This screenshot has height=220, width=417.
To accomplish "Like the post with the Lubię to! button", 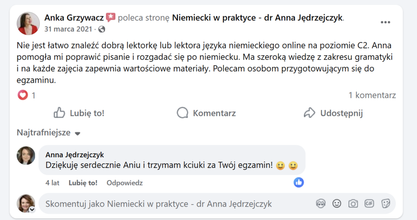I will point(79,113).
